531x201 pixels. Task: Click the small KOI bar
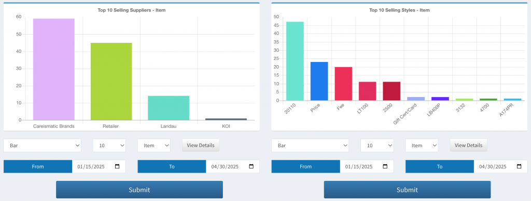click(x=226, y=119)
